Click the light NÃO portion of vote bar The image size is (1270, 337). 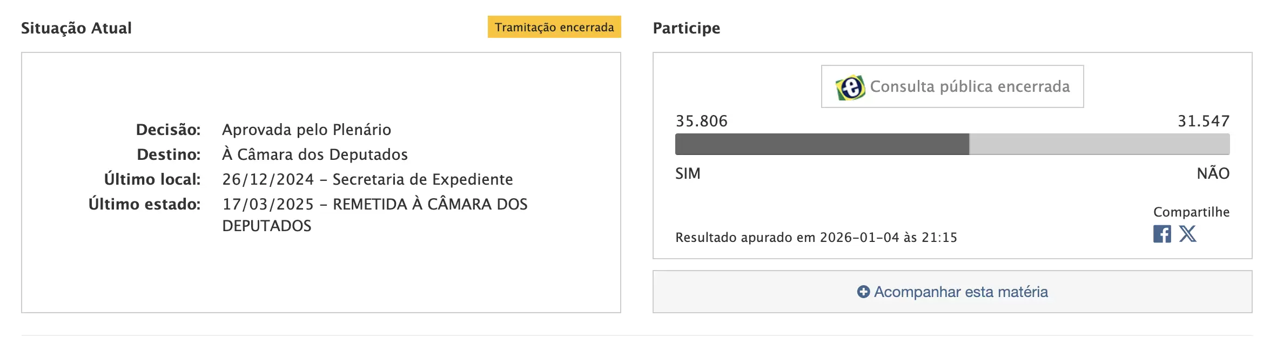(1099, 144)
